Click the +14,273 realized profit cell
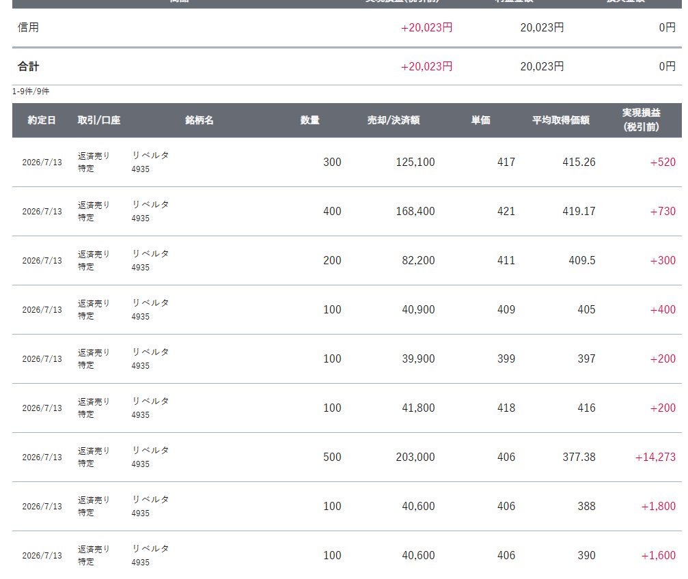 pyautogui.click(x=655, y=457)
